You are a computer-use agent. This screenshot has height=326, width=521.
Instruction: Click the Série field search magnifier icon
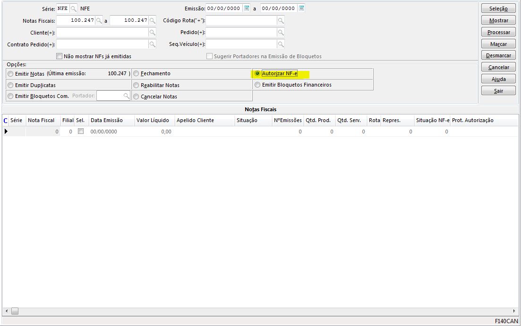(74, 9)
